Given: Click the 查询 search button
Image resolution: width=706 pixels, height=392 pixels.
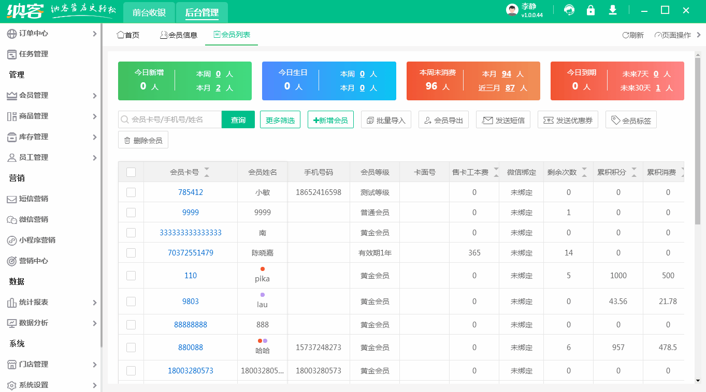Looking at the screenshot, I should pos(238,119).
